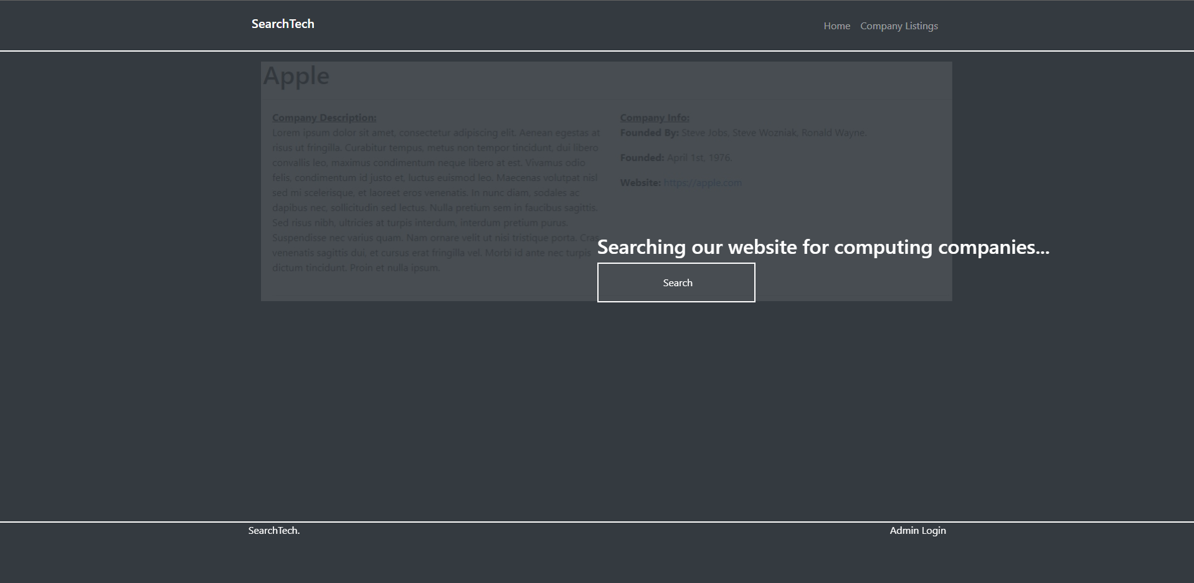Click the 'SearchTech.' footer text
Image resolution: width=1194 pixels, height=583 pixels.
(x=274, y=531)
